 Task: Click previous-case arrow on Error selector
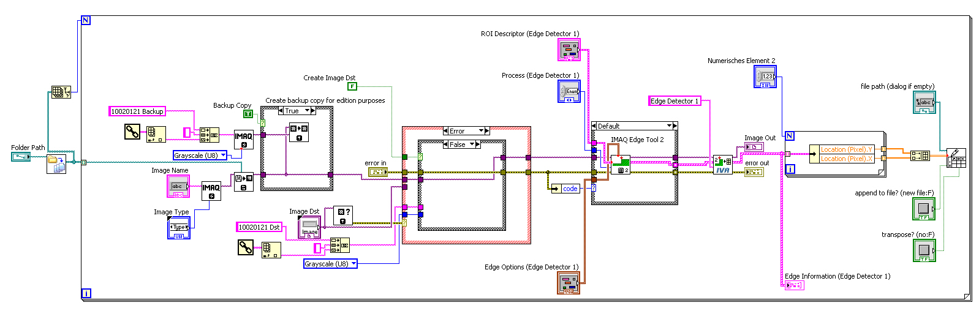(446, 130)
